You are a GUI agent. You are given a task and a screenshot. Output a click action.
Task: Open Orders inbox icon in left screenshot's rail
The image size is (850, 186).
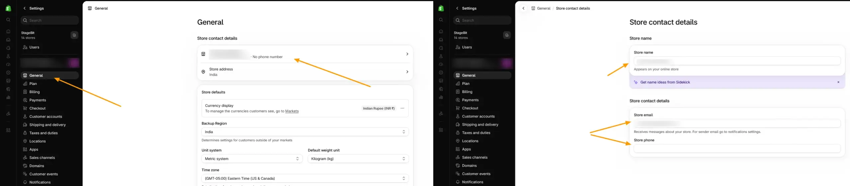[x=8, y=40]
